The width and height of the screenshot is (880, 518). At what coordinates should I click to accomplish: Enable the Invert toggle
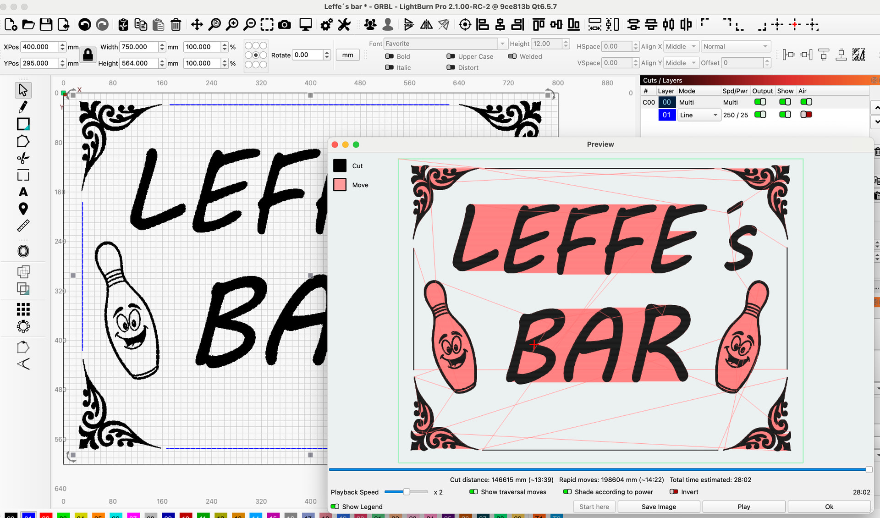674,492
